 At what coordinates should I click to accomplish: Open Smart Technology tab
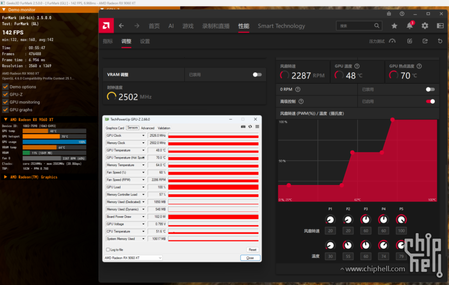click(281, 26)
